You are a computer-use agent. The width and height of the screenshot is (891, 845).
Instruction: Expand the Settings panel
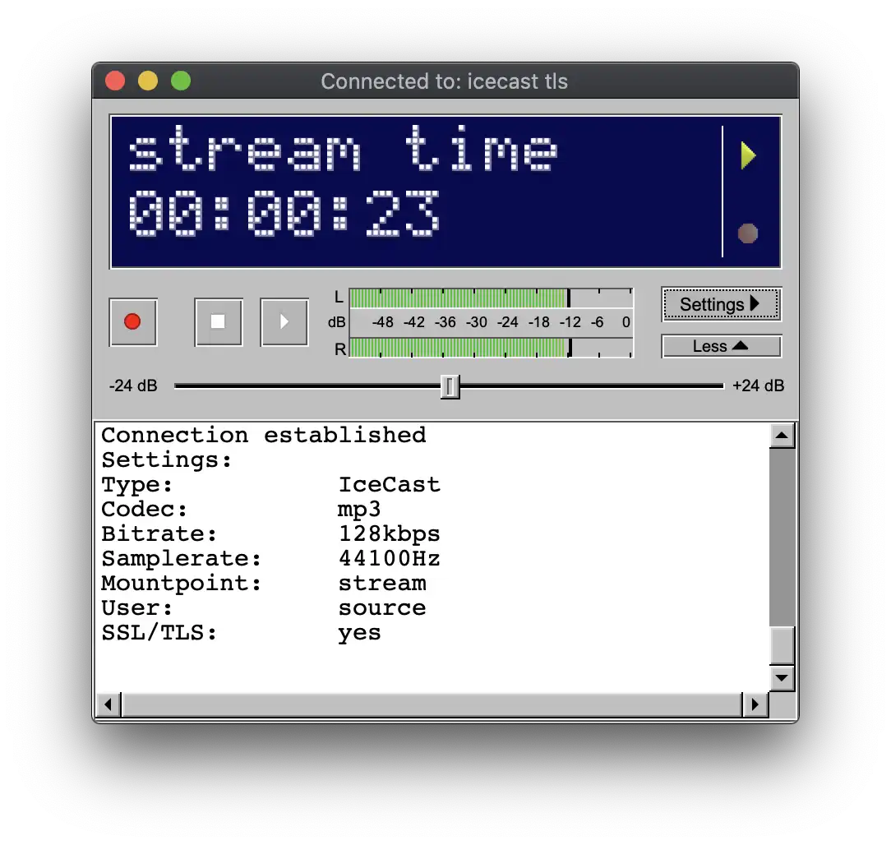coord(721,303)
